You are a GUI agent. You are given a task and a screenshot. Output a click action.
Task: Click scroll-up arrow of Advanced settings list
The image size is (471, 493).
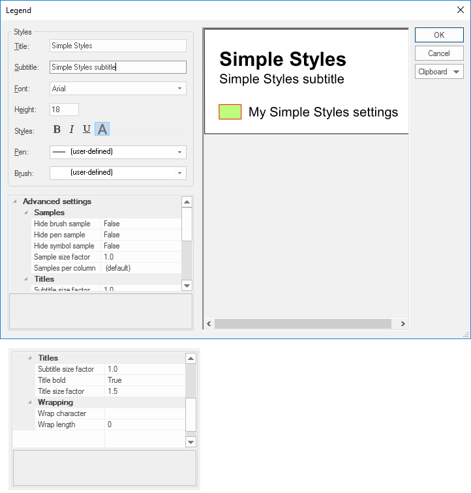[187, 202]
